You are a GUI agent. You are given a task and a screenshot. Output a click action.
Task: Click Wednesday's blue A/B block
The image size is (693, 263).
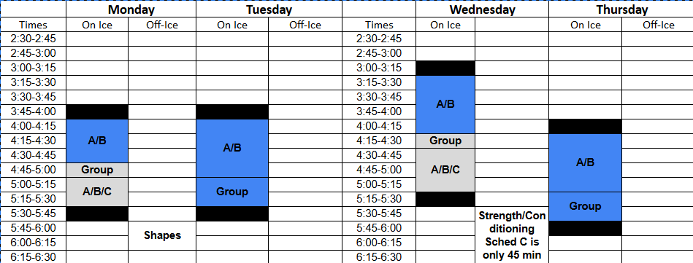[445, 105]
